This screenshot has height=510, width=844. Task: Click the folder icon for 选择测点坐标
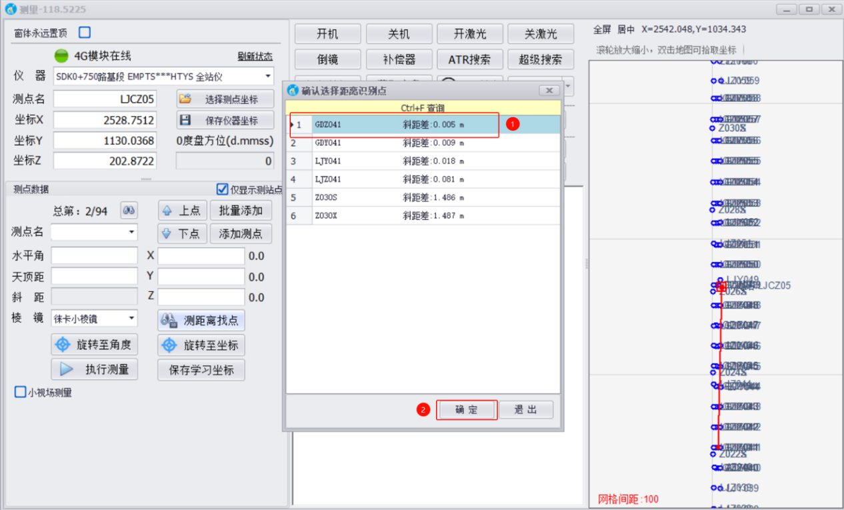185,99
